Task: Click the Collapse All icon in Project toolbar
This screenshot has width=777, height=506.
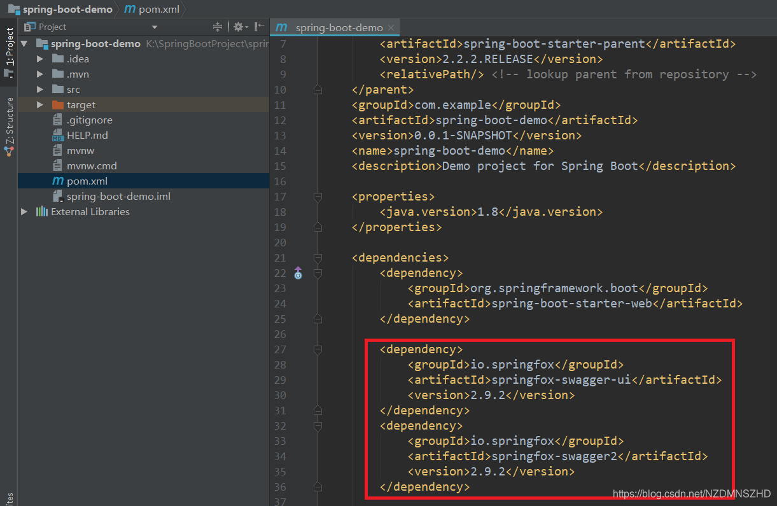Action: pyautogui.click(x=218, y=27)
